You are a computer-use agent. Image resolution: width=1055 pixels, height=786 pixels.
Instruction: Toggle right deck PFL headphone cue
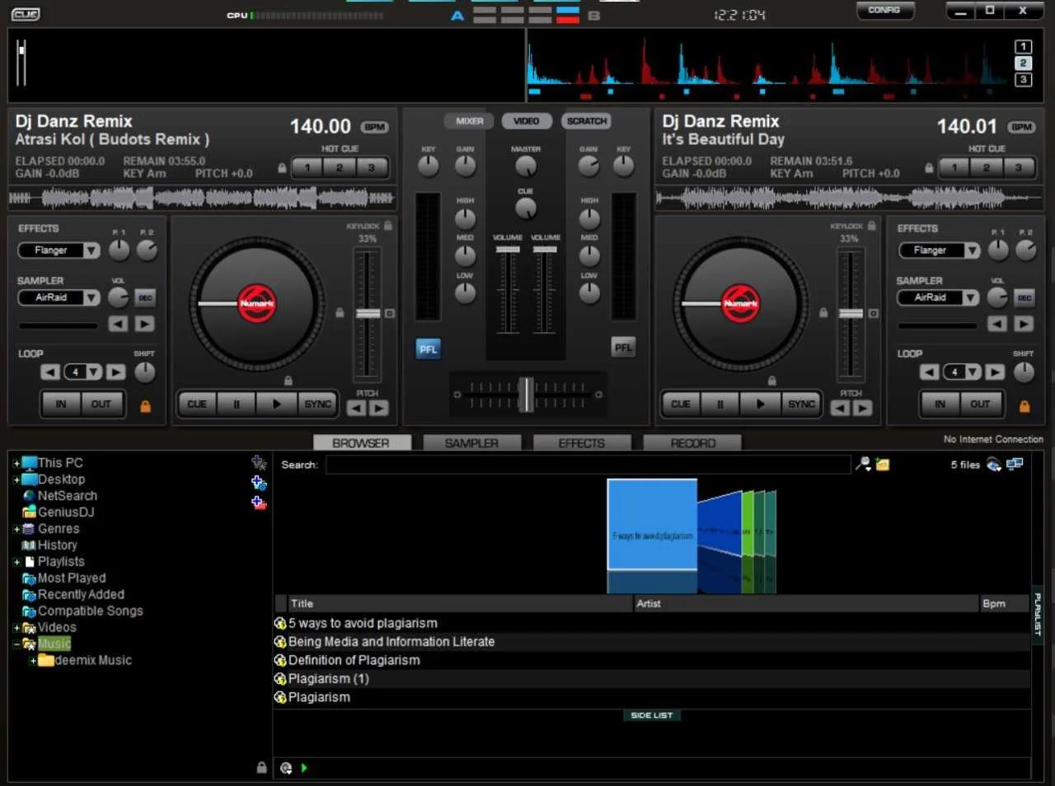(623, 348)
